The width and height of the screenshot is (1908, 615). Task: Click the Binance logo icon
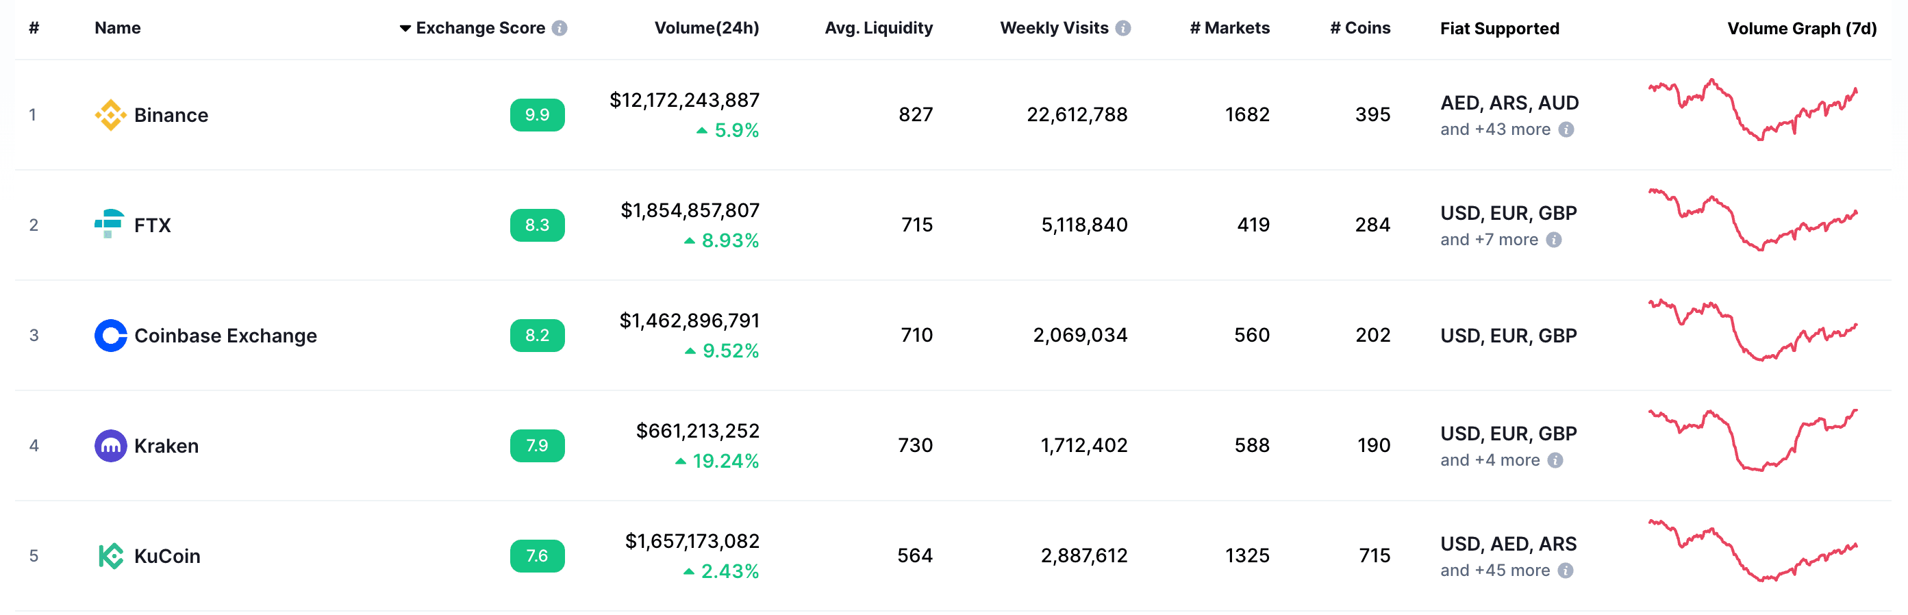pos(110,115)
